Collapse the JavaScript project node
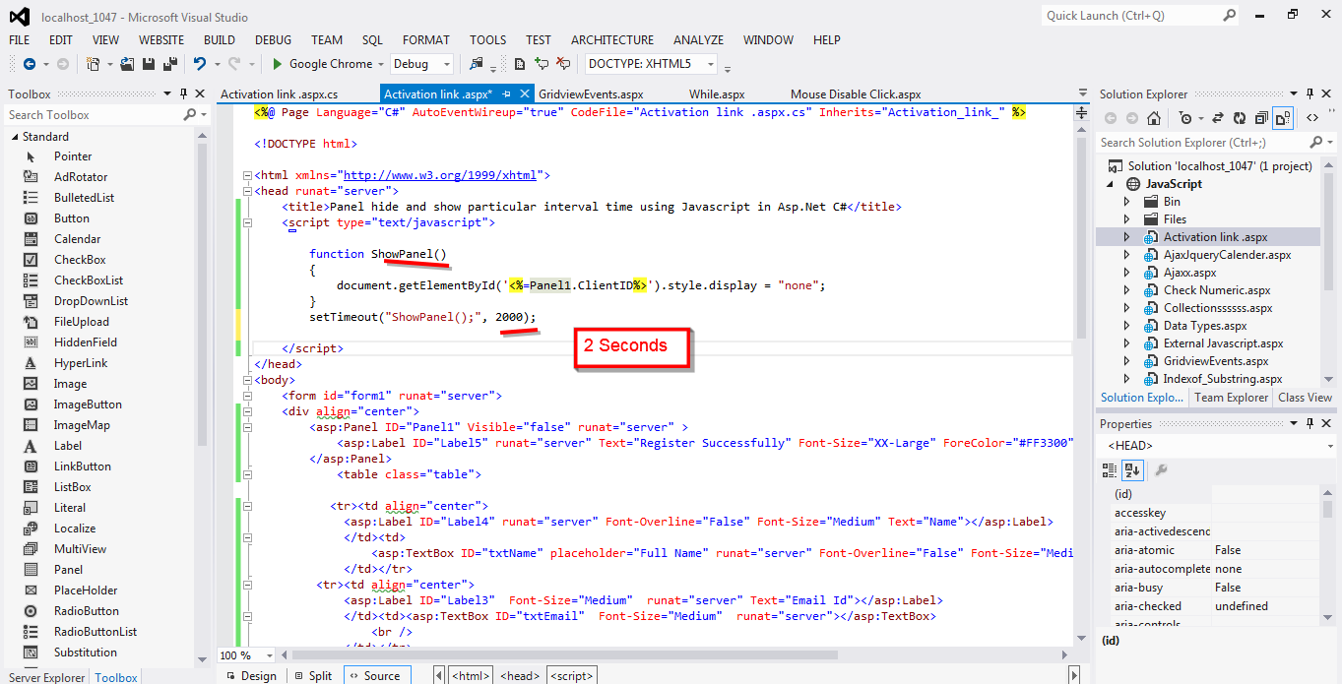The image size is (1342, 684). (x=1111, y=184)
